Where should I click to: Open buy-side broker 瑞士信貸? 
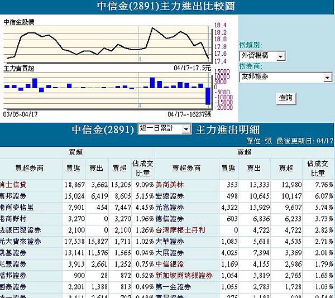pos(13,185)
